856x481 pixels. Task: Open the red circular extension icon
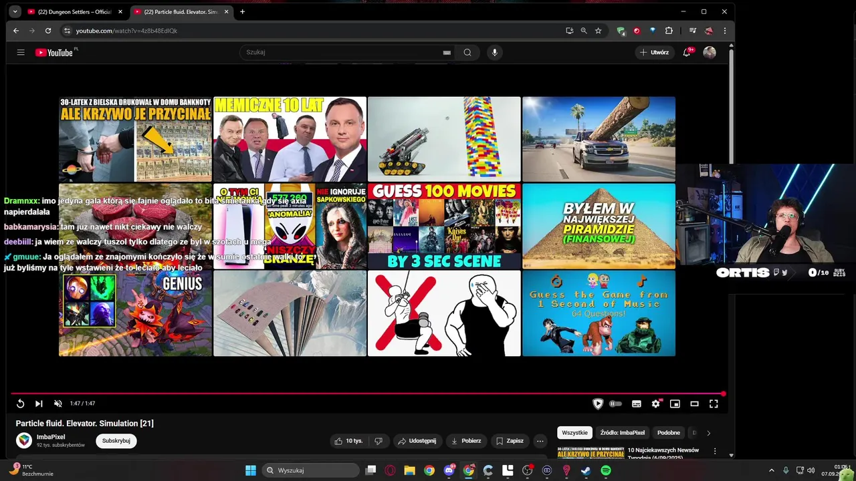tap(637, 31)
